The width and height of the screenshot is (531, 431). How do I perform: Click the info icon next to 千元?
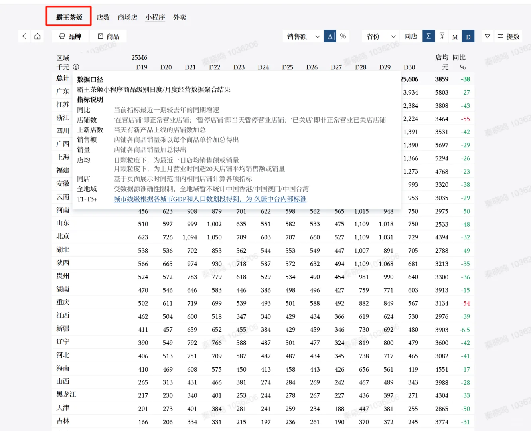pos(76,67)
